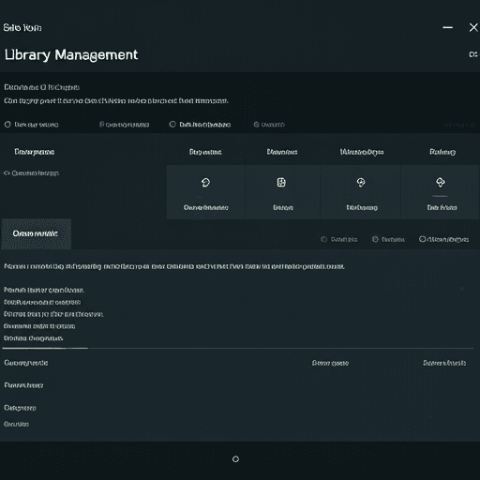Open the card with the circular arrow icon
This screenshot has width=480, height=480.
pos(205,192)
